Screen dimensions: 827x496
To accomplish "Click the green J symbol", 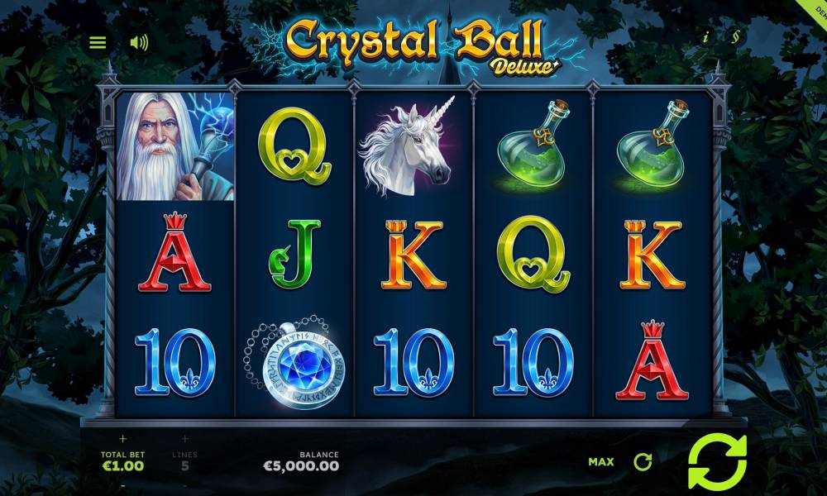I will pos(294,255).
